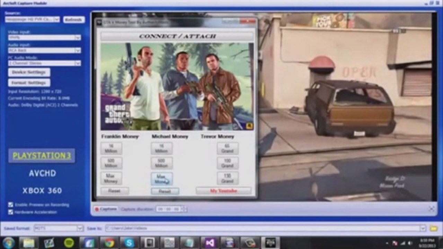The width and height of the screenshot is (443, 249).
Task: Open Skype from the taskbar
Action: tap(130, 243)
